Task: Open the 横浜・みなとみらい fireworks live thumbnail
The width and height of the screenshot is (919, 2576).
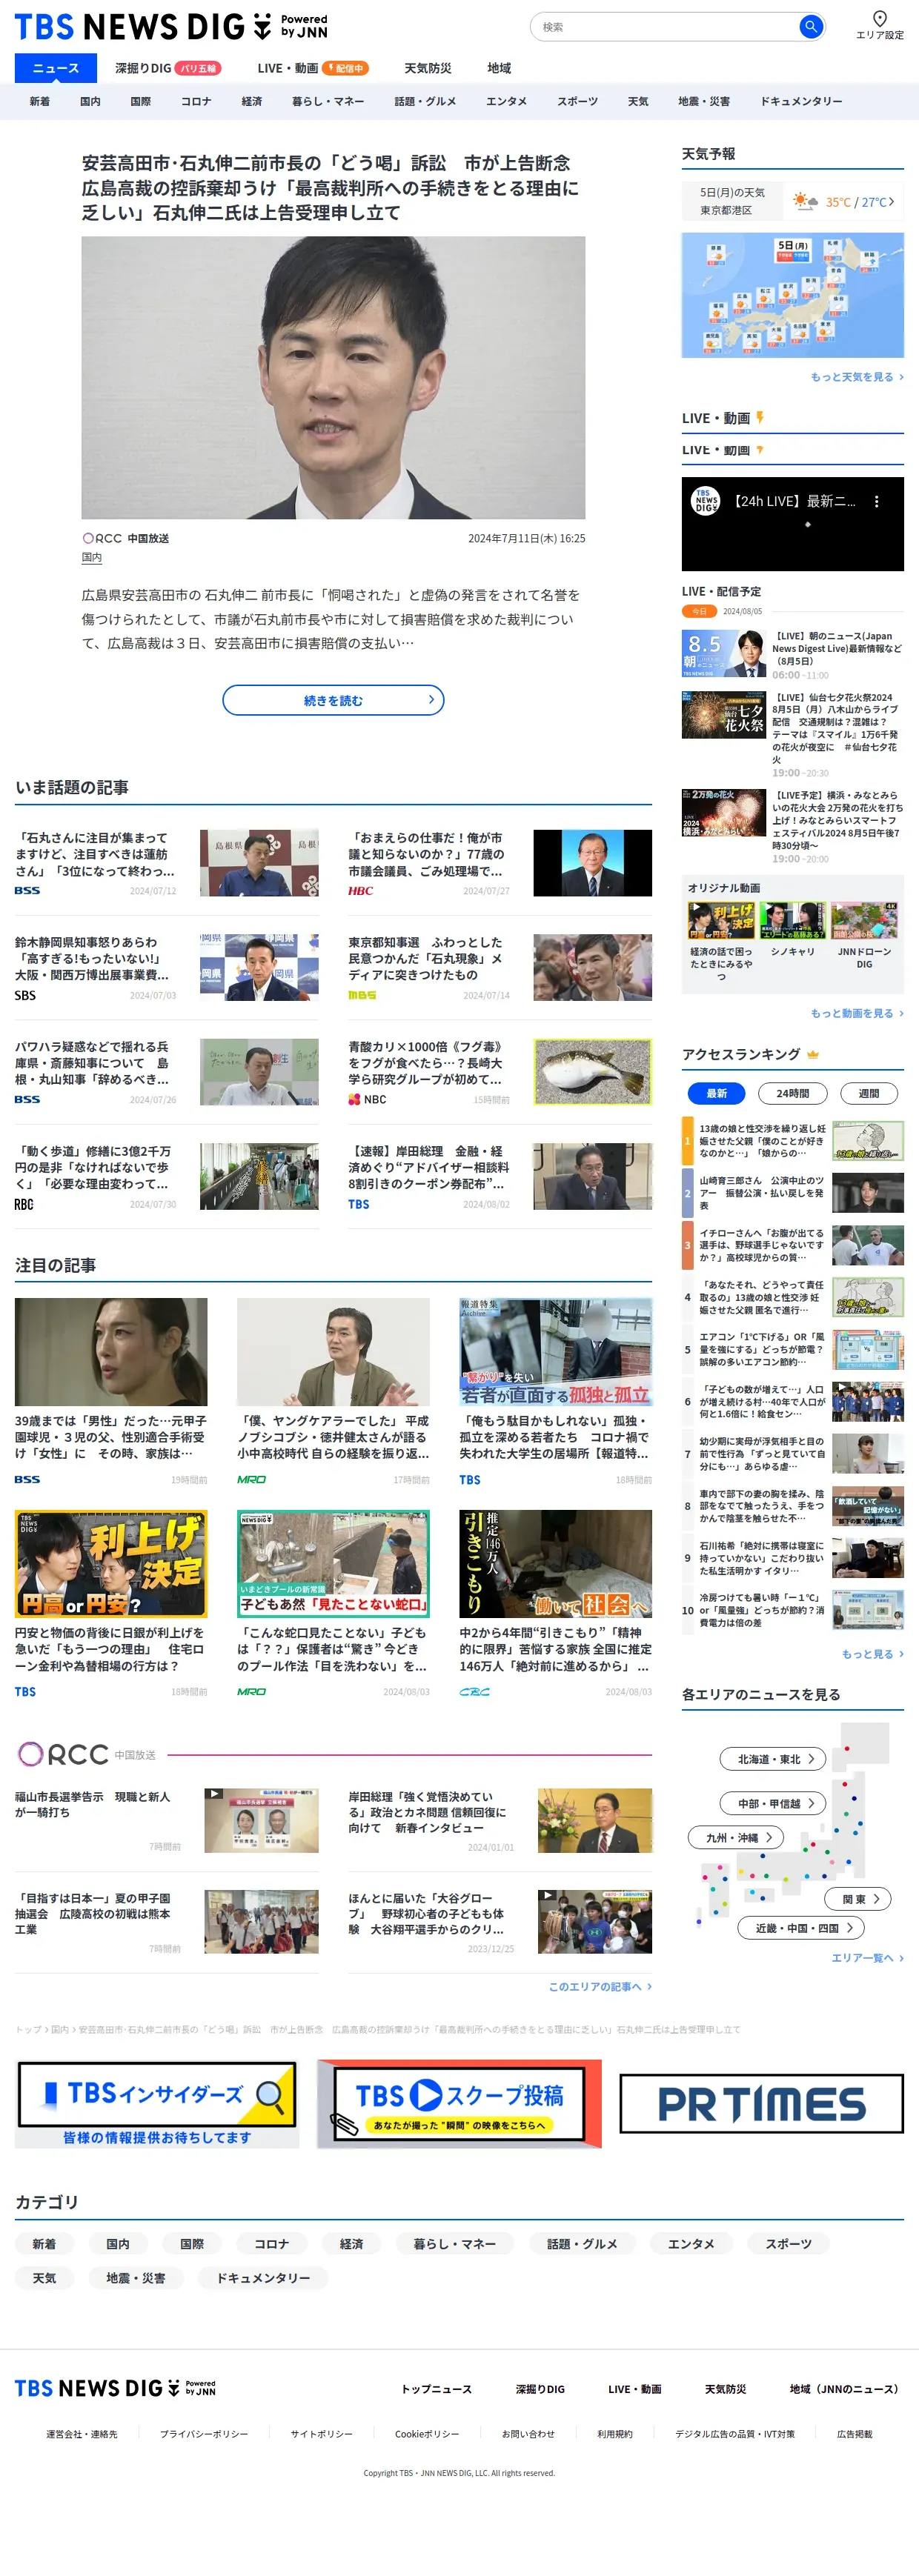Action: (724, 813)
